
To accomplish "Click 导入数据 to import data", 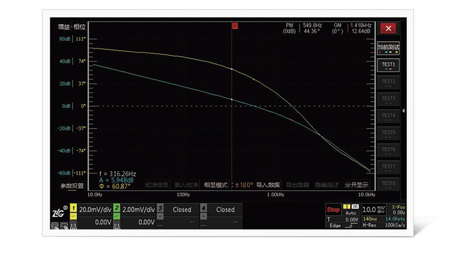I will (x=268, y=185).
